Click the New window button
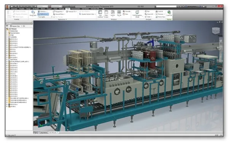The width and height of the screenshot is (232, 145). click(x=126, y=14)
